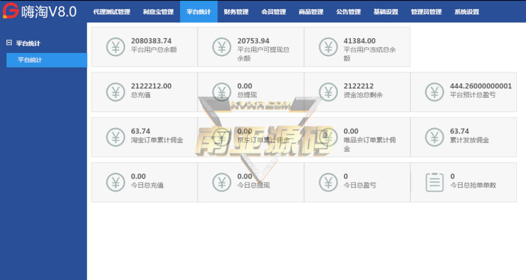The height and width of the screenshot is (280, 526).
Task: Click the 平台预计总盈亏 label
Action: click(x=473, y=95)
